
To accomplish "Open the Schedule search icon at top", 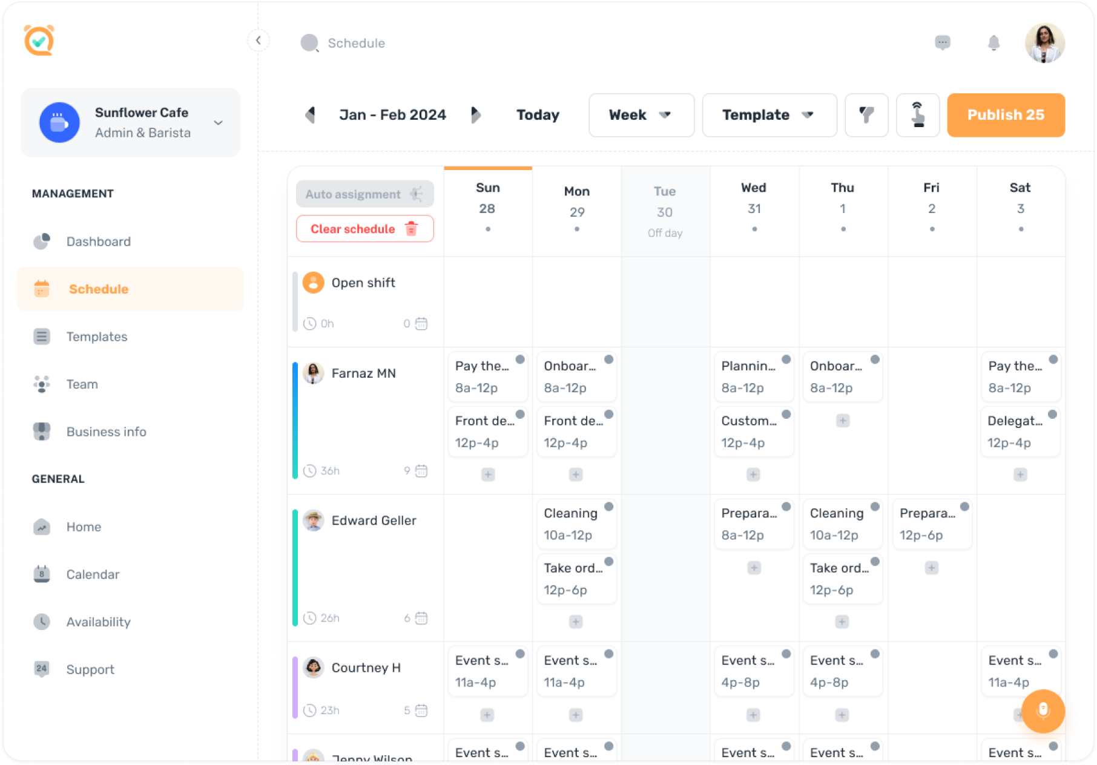I will [x=309, y=43].
